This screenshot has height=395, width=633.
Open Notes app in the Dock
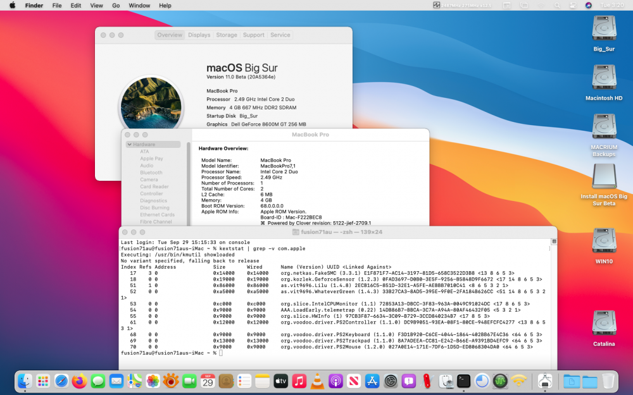[x=263, y=381]
